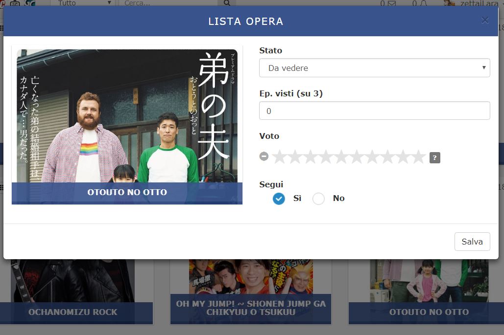504x335 pixels.
Task: Set the Voto rating to five stars
Action: point(341,157)
